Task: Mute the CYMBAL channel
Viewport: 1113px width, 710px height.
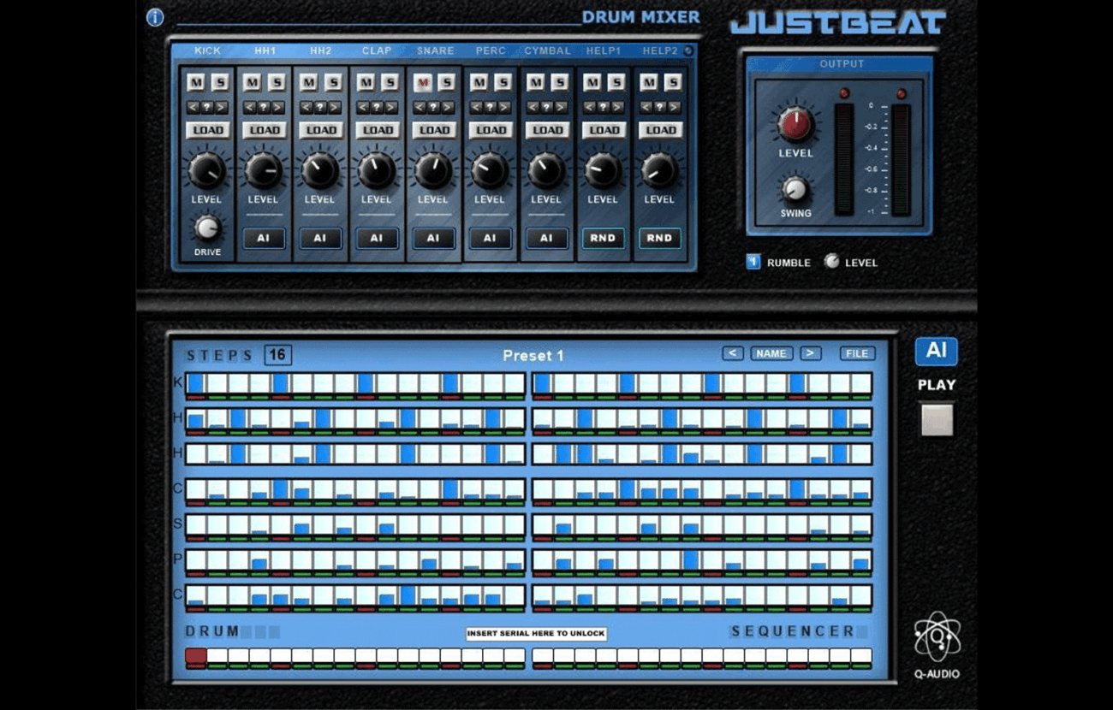Action: pyautogui.click(x=536, y=82)
